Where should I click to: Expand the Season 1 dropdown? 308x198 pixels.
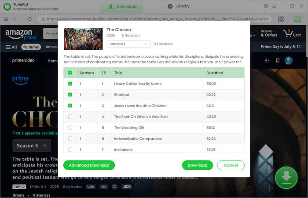point(129,44)
